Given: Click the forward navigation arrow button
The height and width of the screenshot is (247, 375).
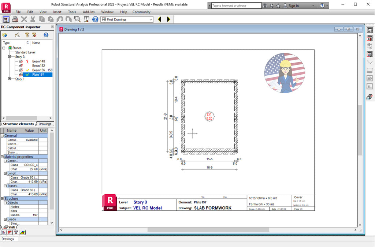Looking at the screenshot, I should click(x=168, y=19).
